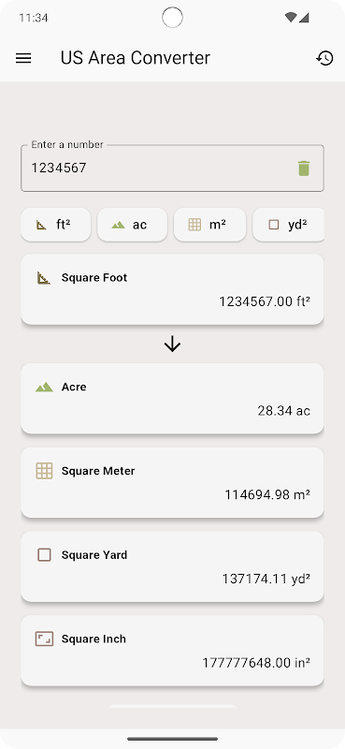
Task: Tap the 114694.98 m² result value
Action: [x=267, y=495]
